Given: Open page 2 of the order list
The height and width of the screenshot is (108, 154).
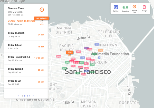Looking at the screenshot, I should [x=25, y=96].
